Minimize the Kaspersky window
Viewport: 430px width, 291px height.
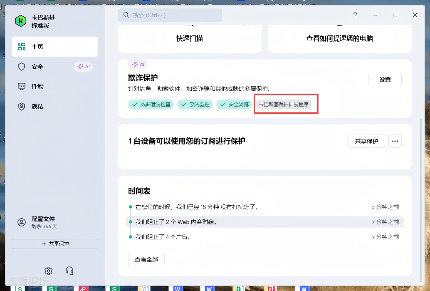click(x=375, y=15)
